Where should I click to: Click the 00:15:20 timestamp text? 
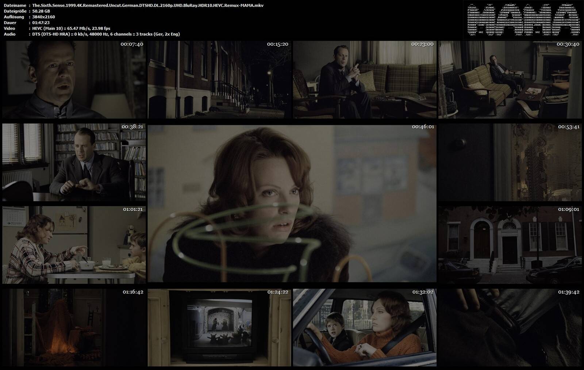coord(277,44)
